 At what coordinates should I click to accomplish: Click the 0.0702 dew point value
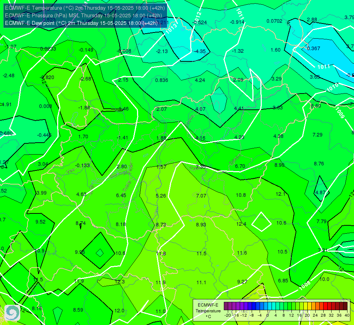point(274,21)
